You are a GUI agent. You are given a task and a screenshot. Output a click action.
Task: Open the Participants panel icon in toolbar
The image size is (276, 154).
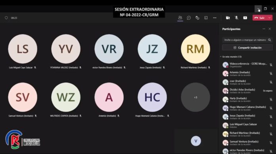[180, 18]
